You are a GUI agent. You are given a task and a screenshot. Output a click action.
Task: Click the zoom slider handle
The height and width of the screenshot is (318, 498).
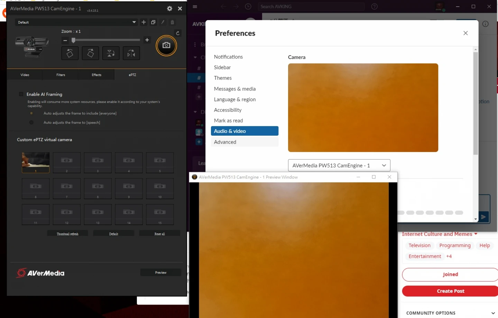[x=73, y=40]
